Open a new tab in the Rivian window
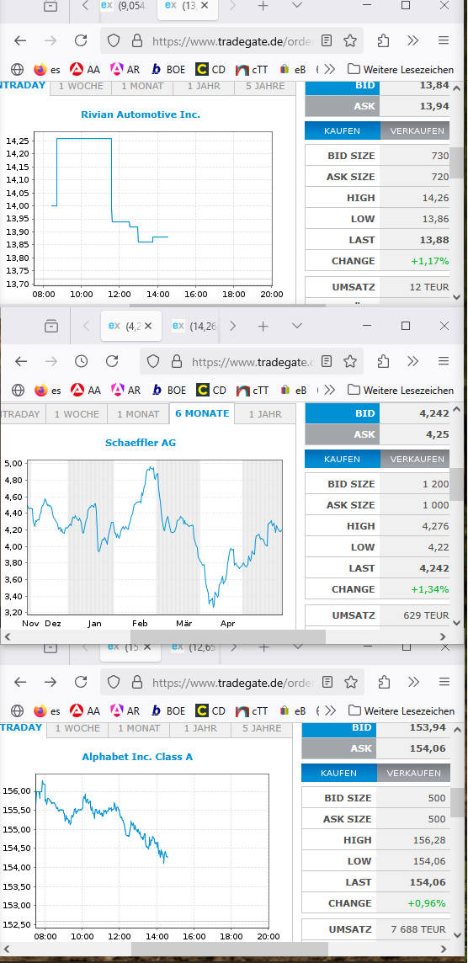 point(263,6)
